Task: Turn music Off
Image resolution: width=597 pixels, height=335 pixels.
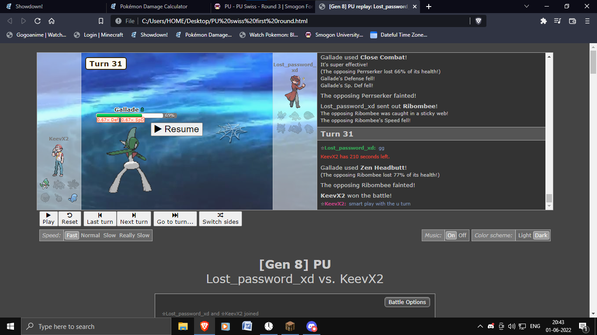Action: tap(462, 235)
